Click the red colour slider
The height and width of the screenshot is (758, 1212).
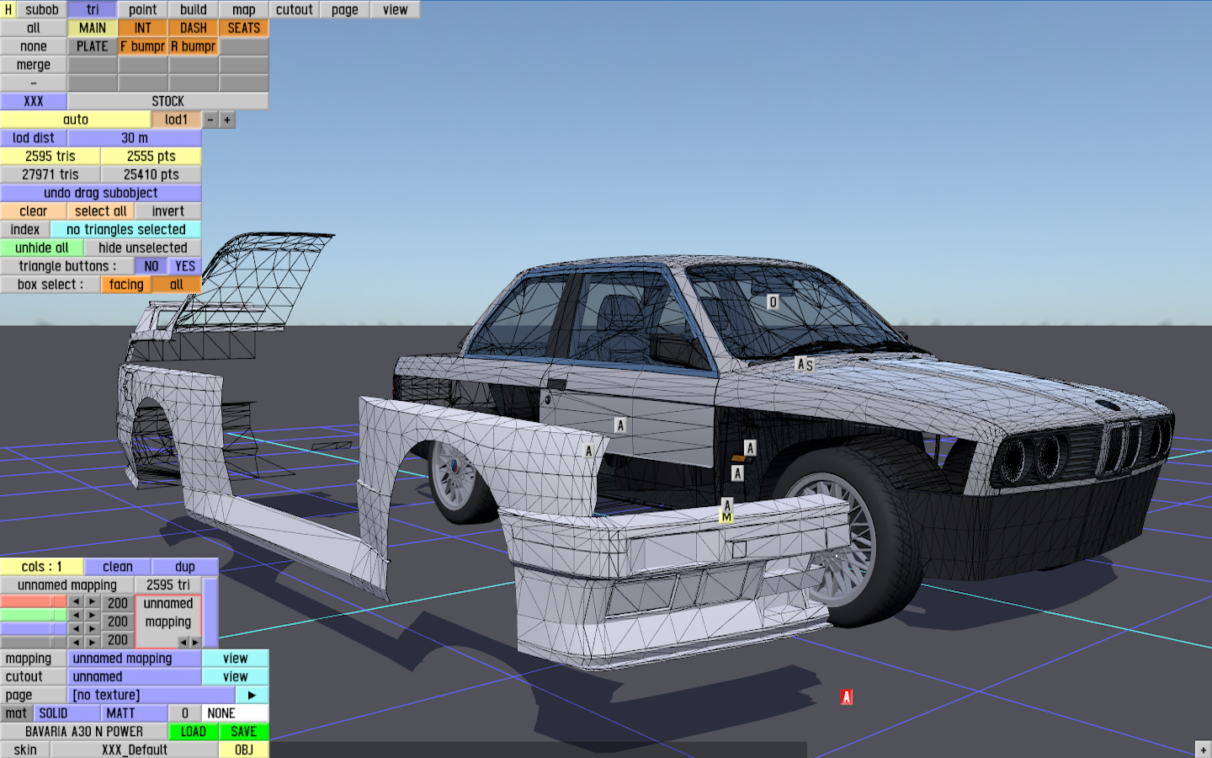(x=34, y=601)
